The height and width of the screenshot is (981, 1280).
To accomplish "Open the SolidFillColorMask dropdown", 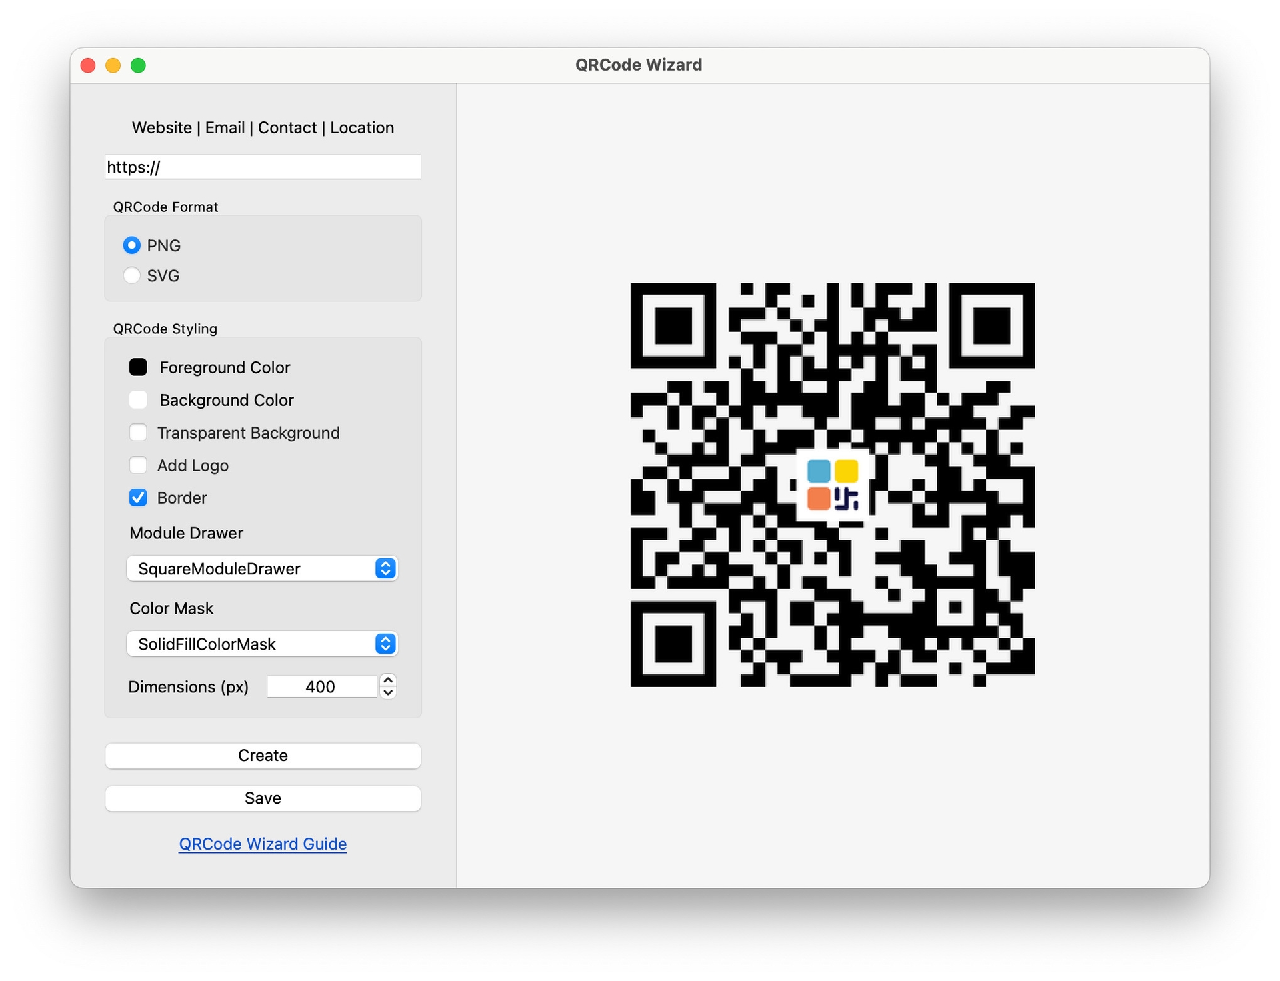I will click(x=262, y=644).
